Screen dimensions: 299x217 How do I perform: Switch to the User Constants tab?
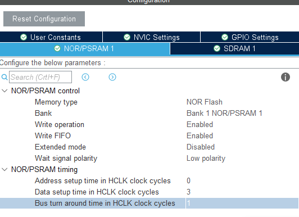[x=51, y=37]
